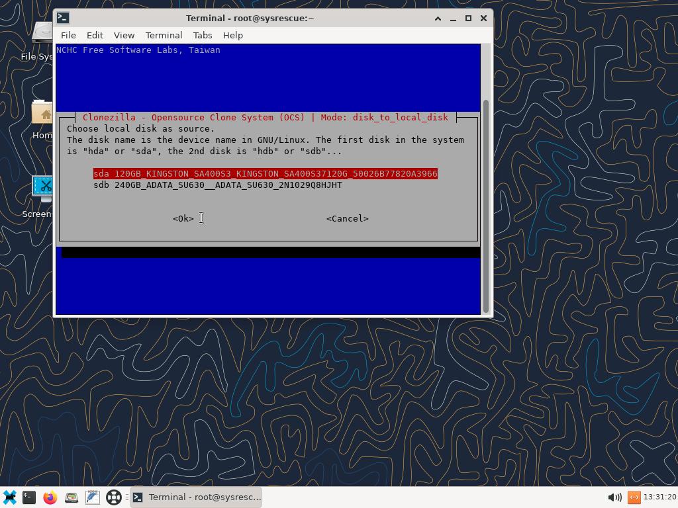Click the orange network tray icon
This screenshot has width=678, height=508.
click(x=634, y=497)
